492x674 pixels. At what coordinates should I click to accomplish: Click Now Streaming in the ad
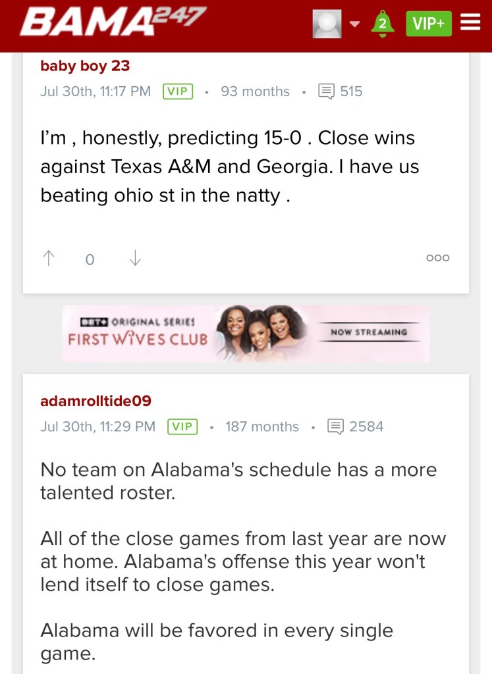click(x=369, y=332)
